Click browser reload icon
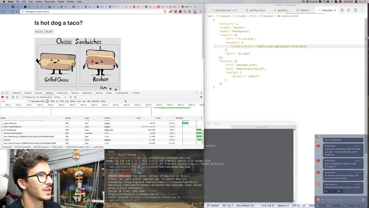The image size is (369, 208). point(12,12)
